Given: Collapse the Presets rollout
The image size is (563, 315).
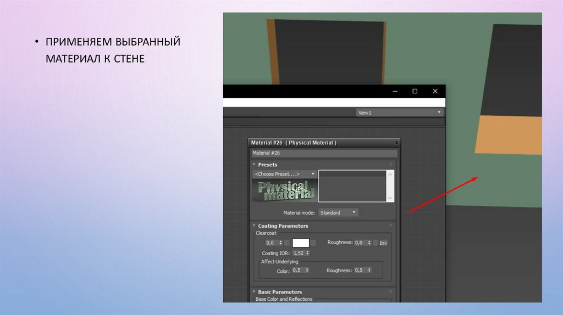Looking at the screenshot, I should pos(254,165).
